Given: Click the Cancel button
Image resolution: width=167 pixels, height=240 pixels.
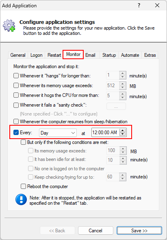Looking at the screenshot, I should point(95,231).
